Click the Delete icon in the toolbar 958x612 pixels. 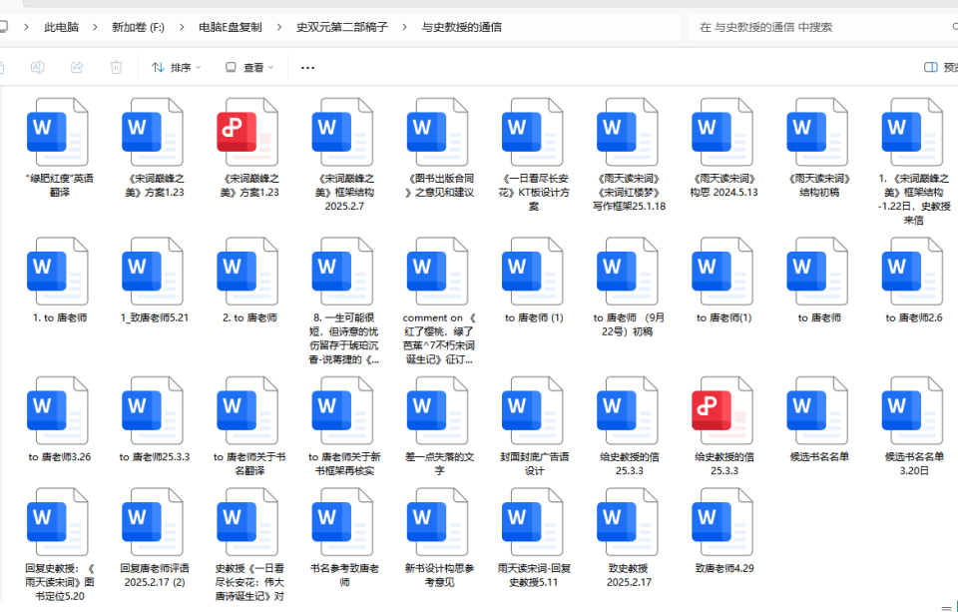[117, 67]
